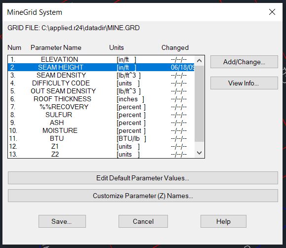Click the Save... button
The image size is (286, 248).
pyautogui.click(x=62, y=221)
